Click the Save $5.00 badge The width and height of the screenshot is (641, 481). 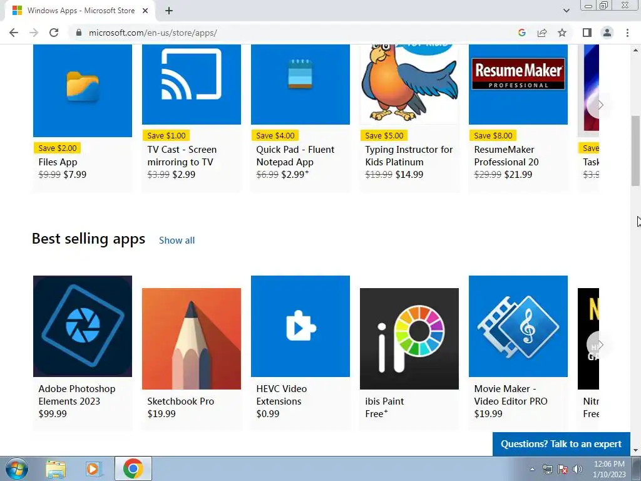tap(384, 135)
